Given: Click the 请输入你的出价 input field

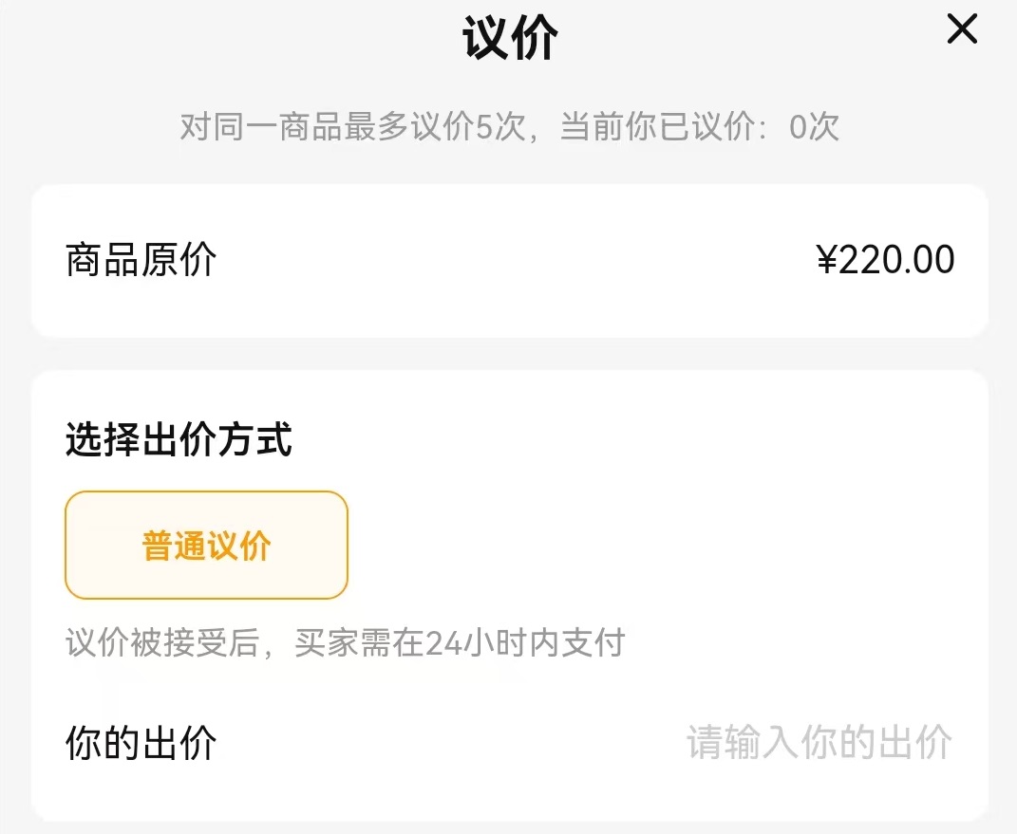Looking at the screenshot, I should pos(819,743).
